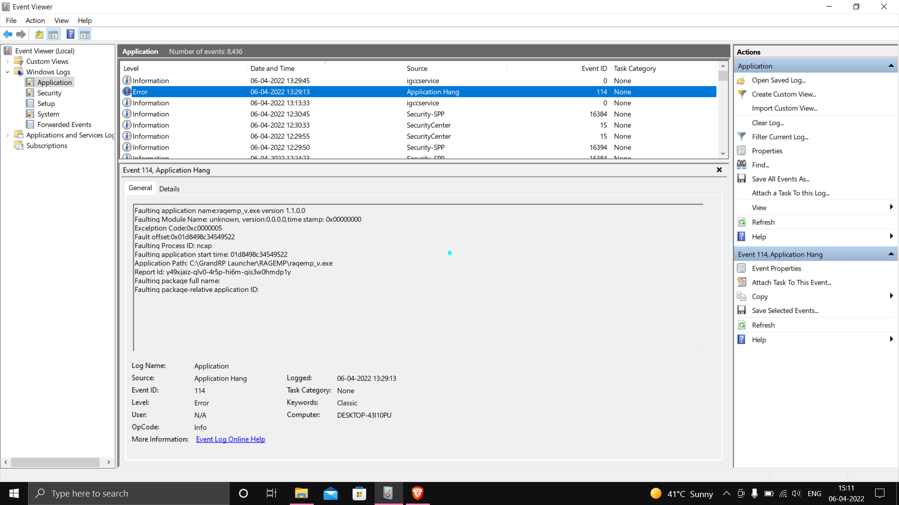Select SecurityCenter event at 12:30:33
This screenshot has width=899, height=505.
pos(419,125)
